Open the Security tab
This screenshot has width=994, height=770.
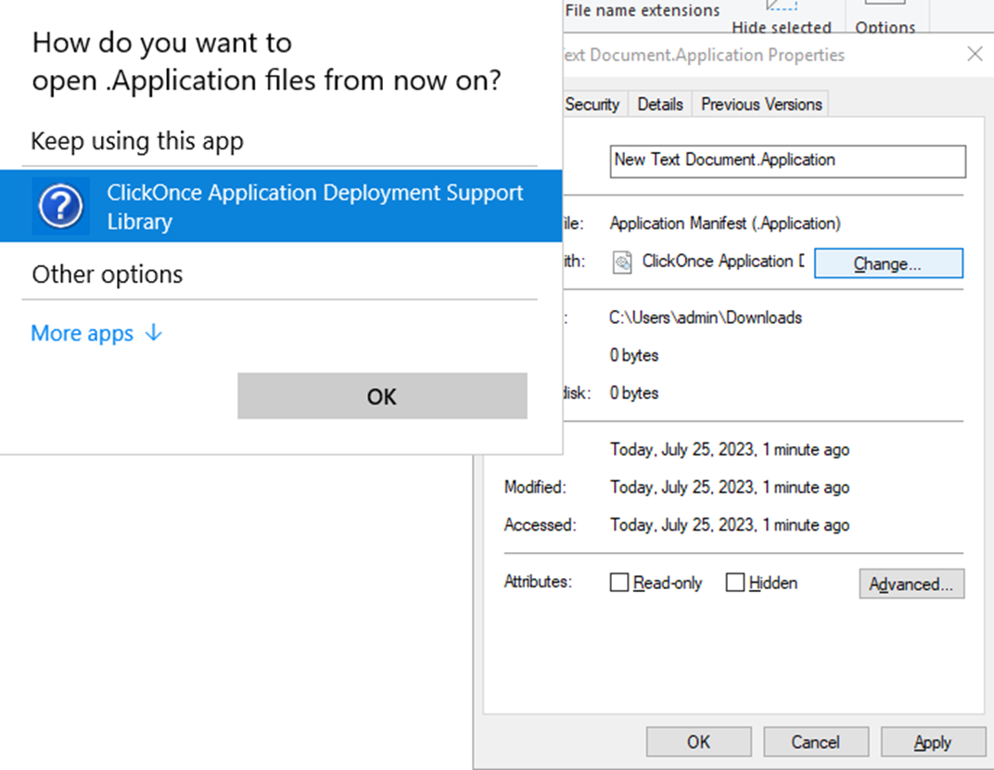(593, 104)
